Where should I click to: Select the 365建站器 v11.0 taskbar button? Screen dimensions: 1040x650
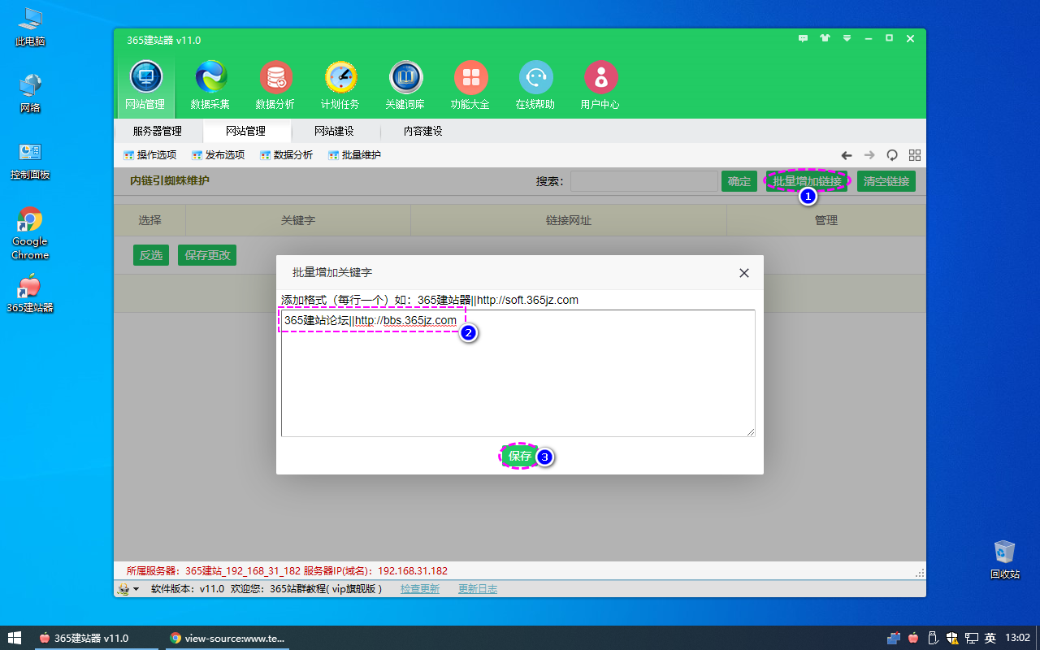coord(96,638)
